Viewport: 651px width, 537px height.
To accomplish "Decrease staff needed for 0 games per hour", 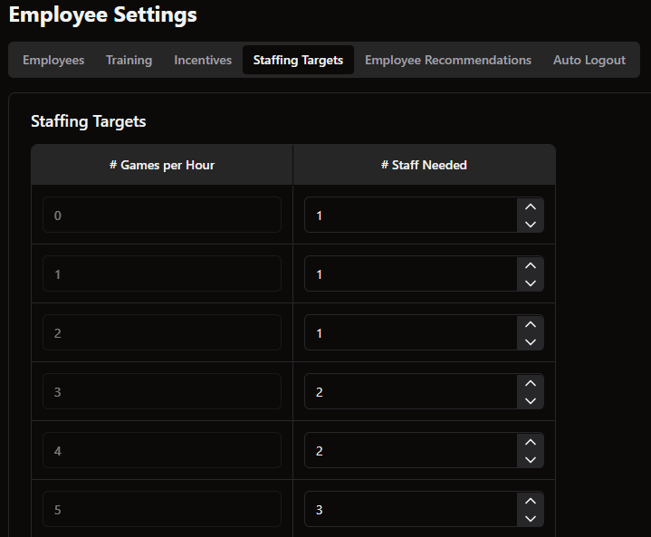I will tap(531, 224).
